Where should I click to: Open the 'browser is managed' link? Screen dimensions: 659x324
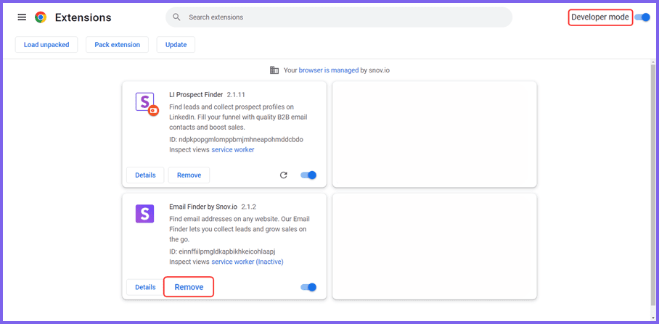[x=329, y=70]
